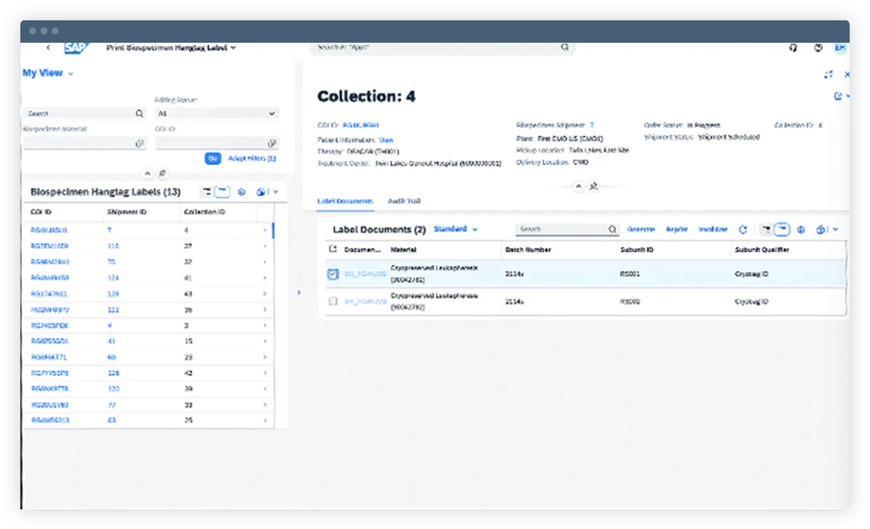This screenshot has width=870, height=529.
Task: Open the sort and filter options for Label Documents
Action: [767, 229]
